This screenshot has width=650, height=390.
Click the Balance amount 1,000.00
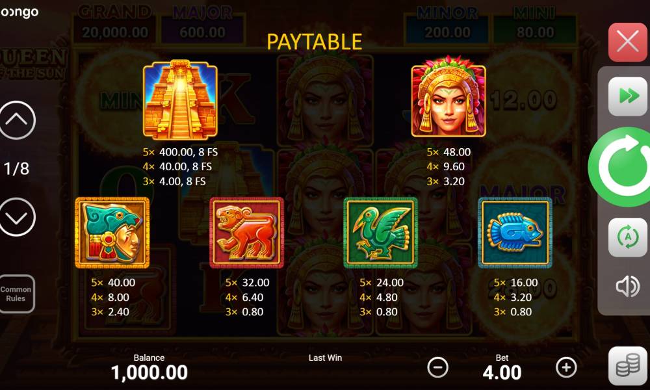click(149, 372)
